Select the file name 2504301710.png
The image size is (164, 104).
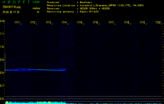pyautogui.click(x=12, y=7)
